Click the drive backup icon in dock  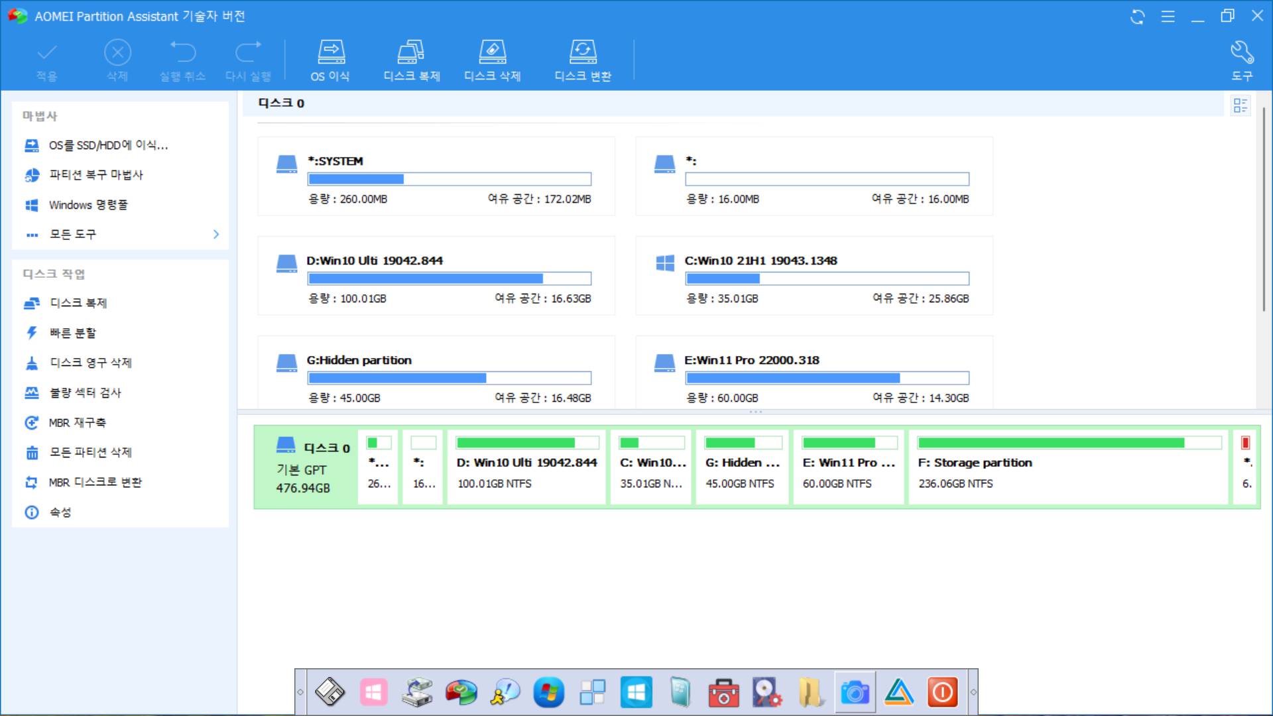click(x=417, y=692)
